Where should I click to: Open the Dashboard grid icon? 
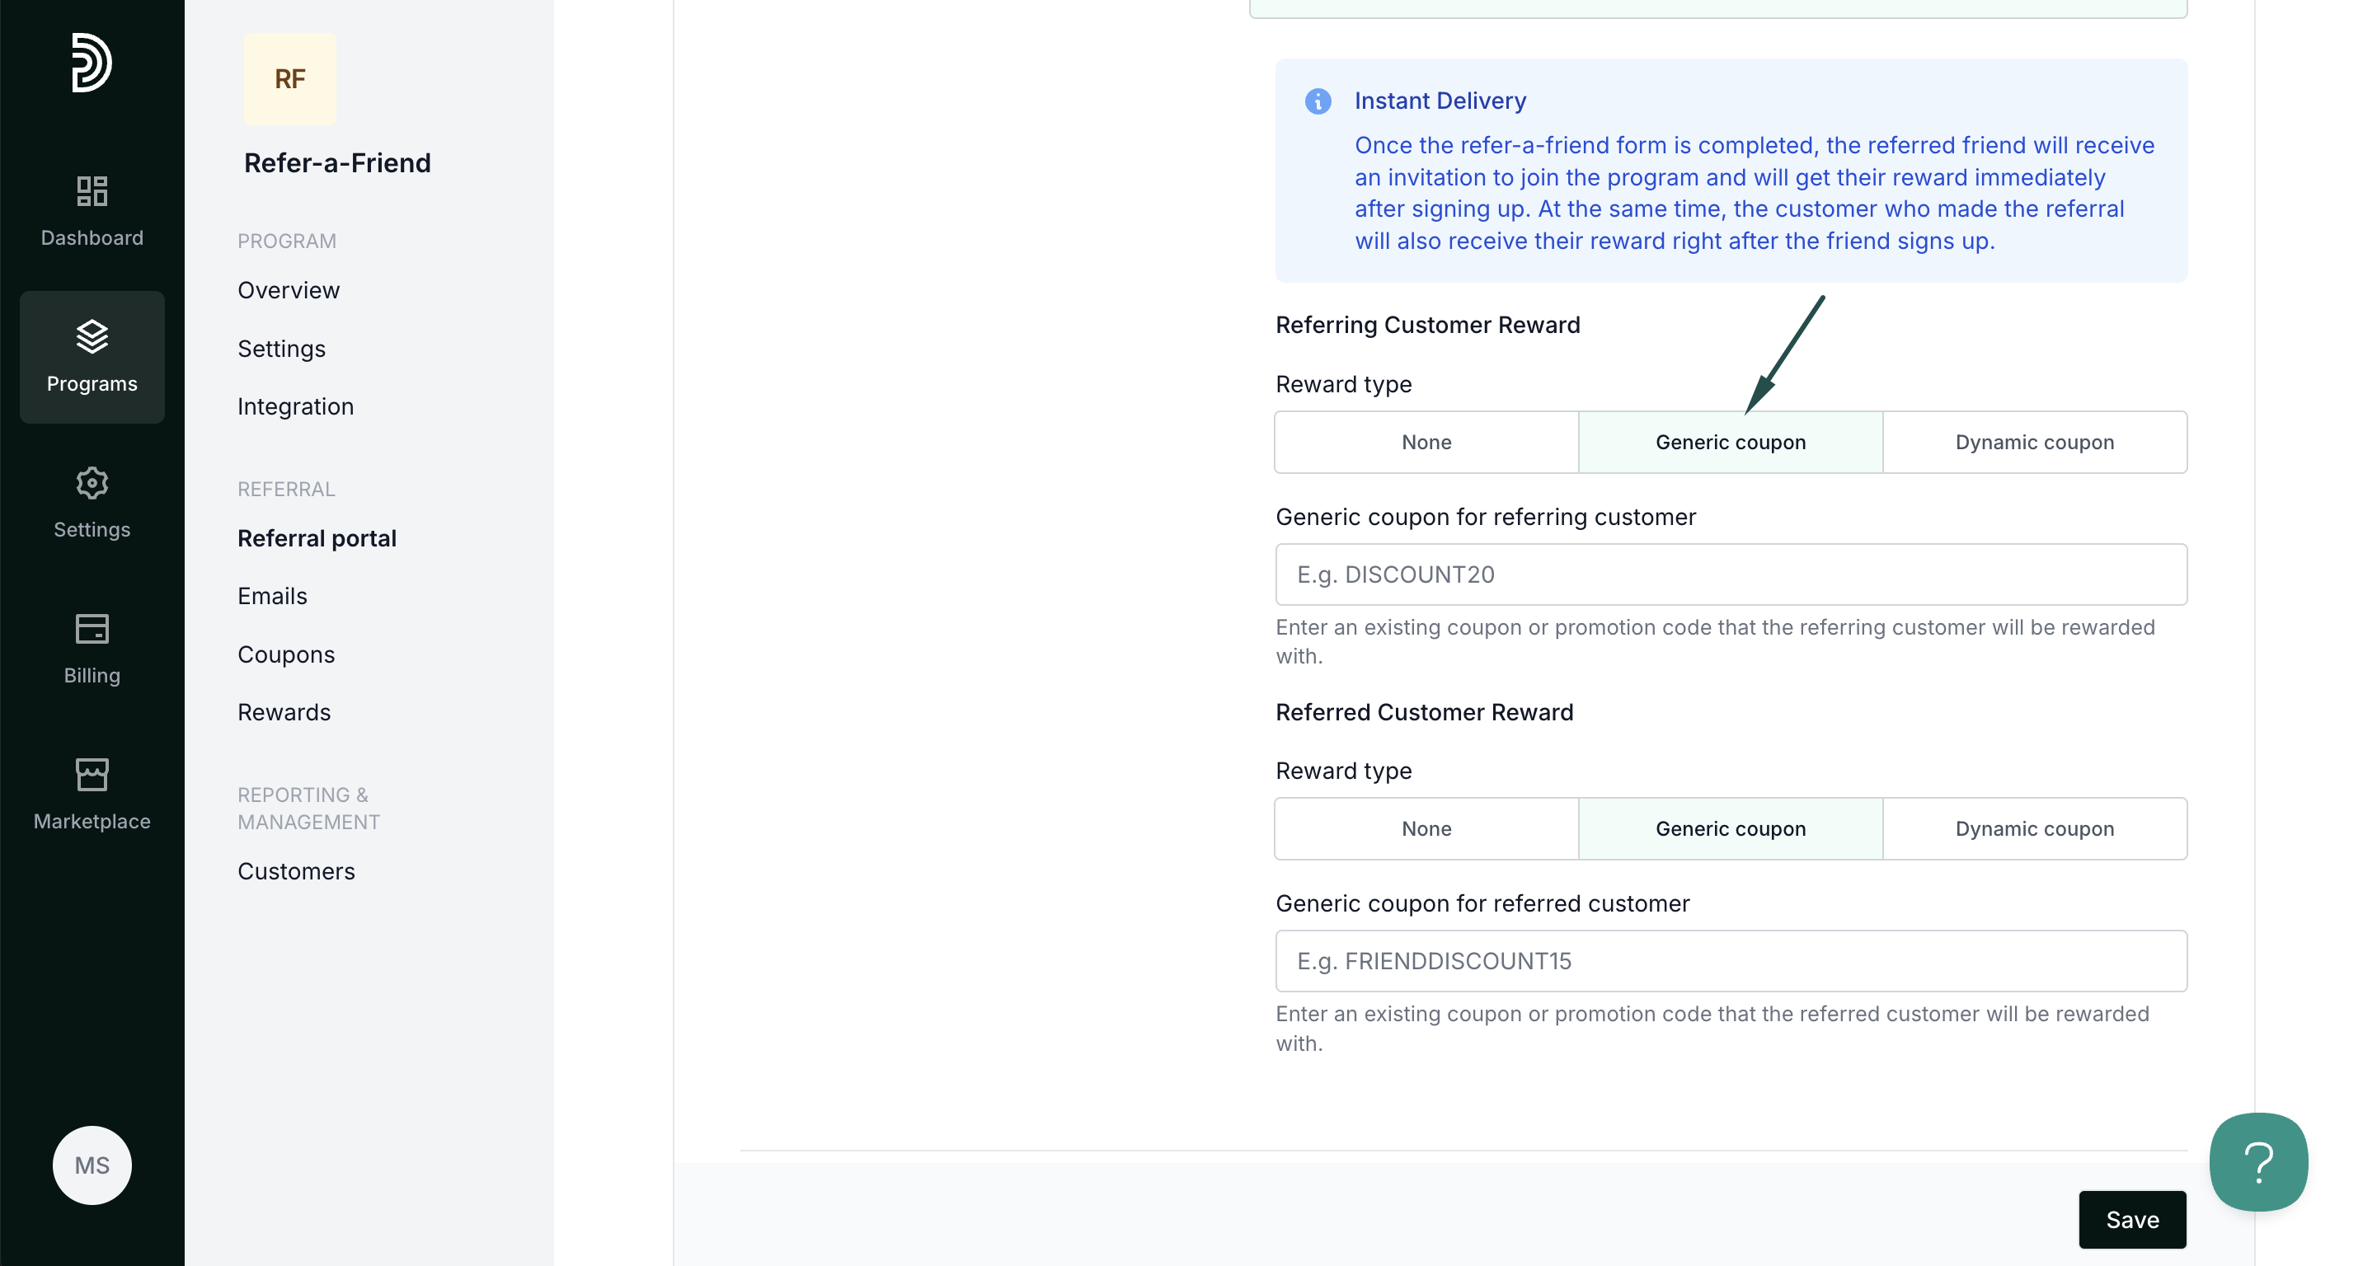(92, 190)
